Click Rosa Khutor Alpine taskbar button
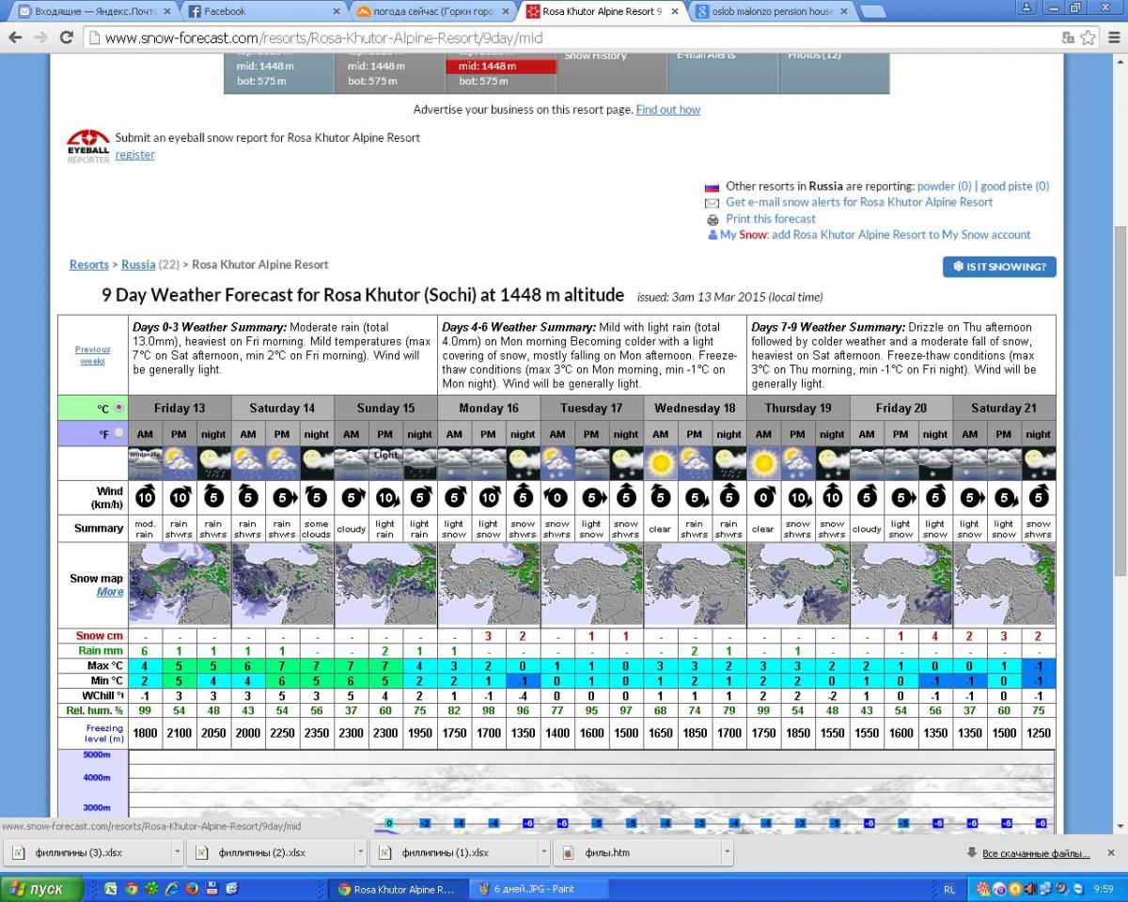This screenshot has height=902, width=1128. pyautogui.click(x=399, y=889)
